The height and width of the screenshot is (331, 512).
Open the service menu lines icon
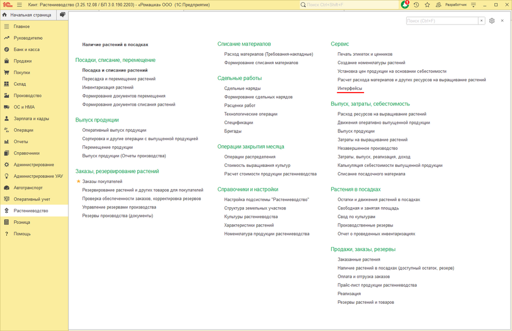(x=473, y=5)
